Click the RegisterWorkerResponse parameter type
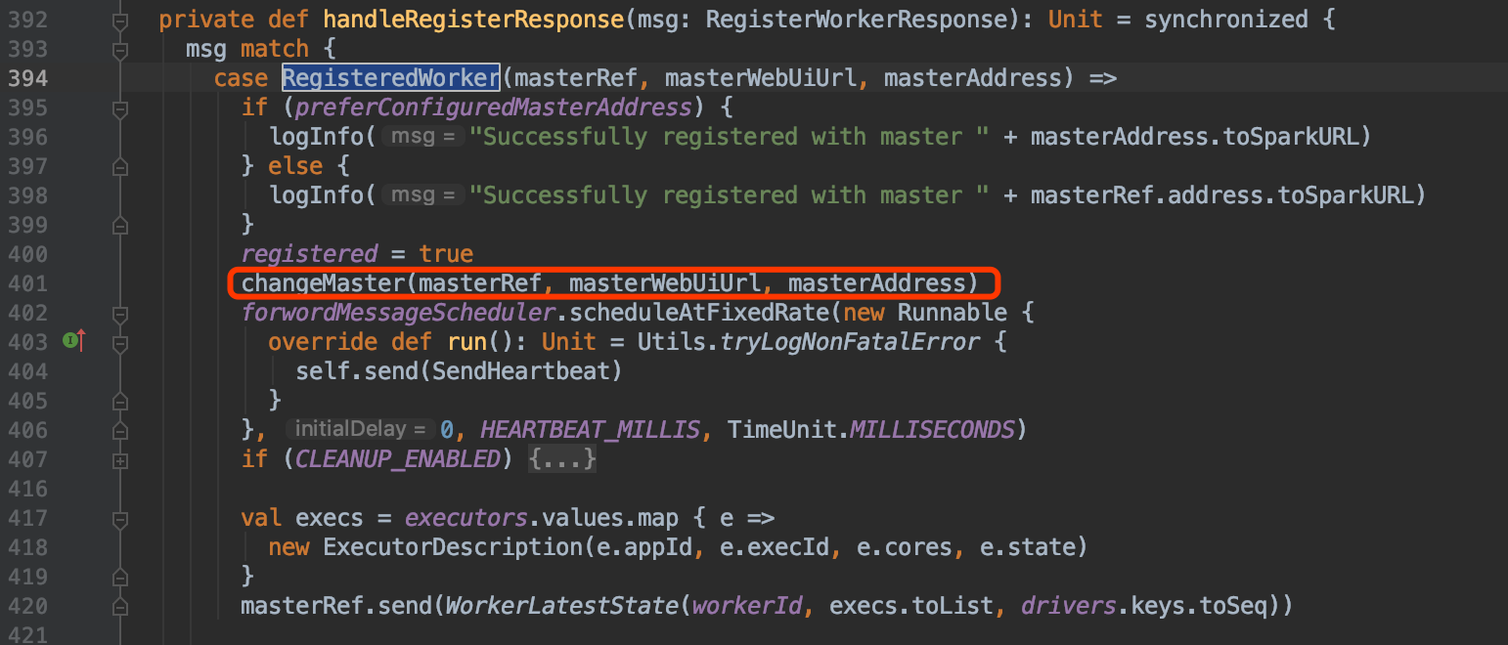Viewport: 1508px width, 645px height. pyautogui.click(x=856, y=20)
